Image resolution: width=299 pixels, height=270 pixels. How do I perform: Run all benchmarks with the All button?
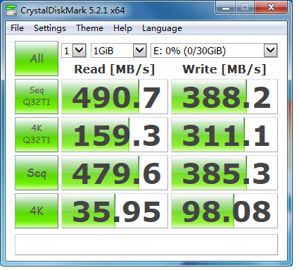pyautogui.click(x=37, y=59)
